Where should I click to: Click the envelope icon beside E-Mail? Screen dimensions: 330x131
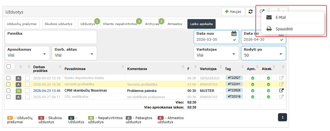[269, 18]
